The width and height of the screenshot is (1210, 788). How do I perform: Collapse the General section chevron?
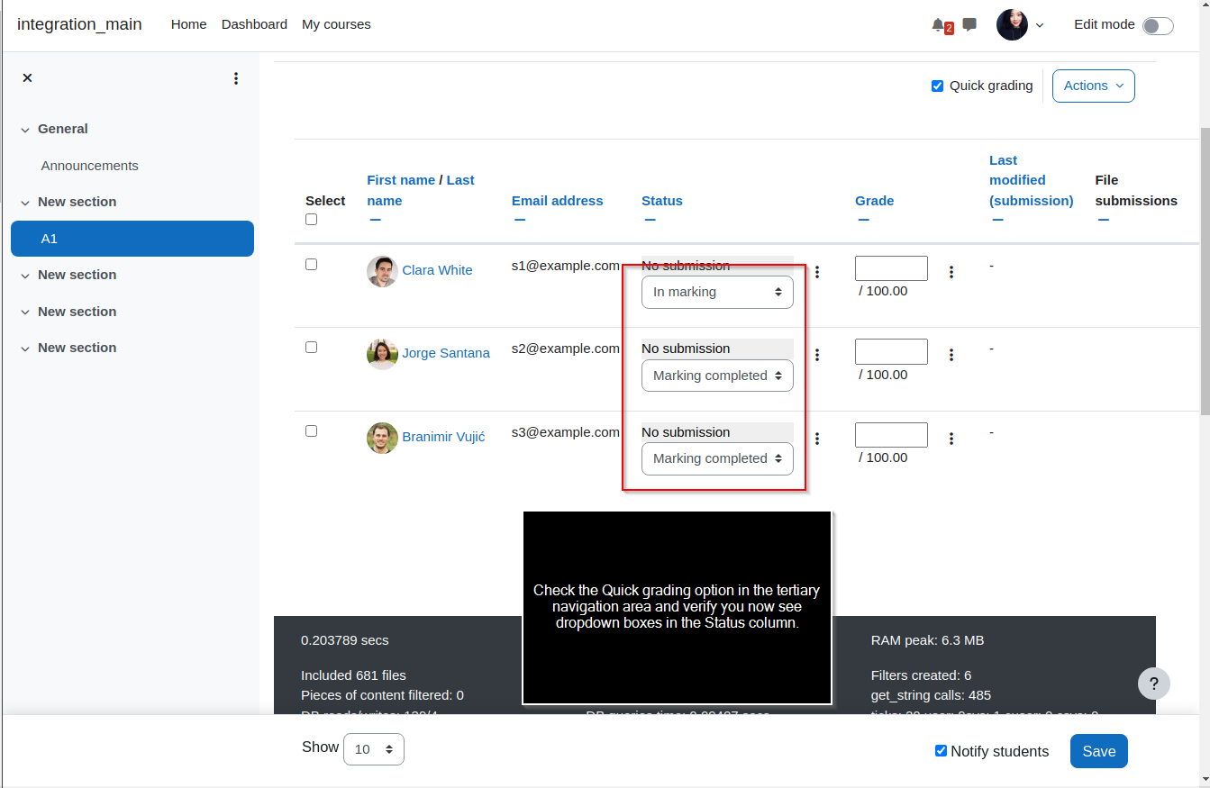[25, 130]
